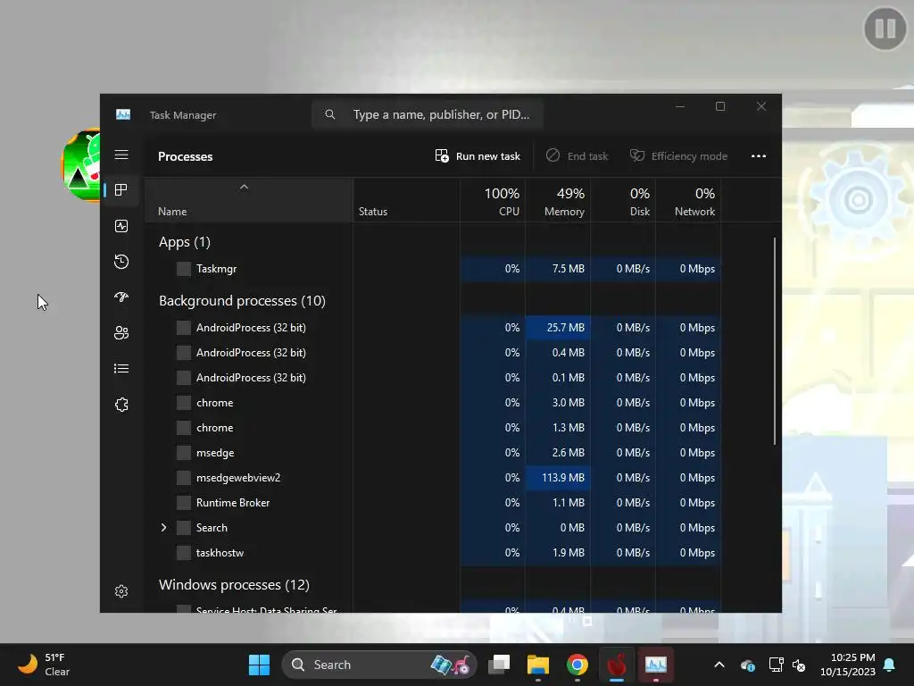Select Windows processes (12) group heading

[x=234, y=584]
